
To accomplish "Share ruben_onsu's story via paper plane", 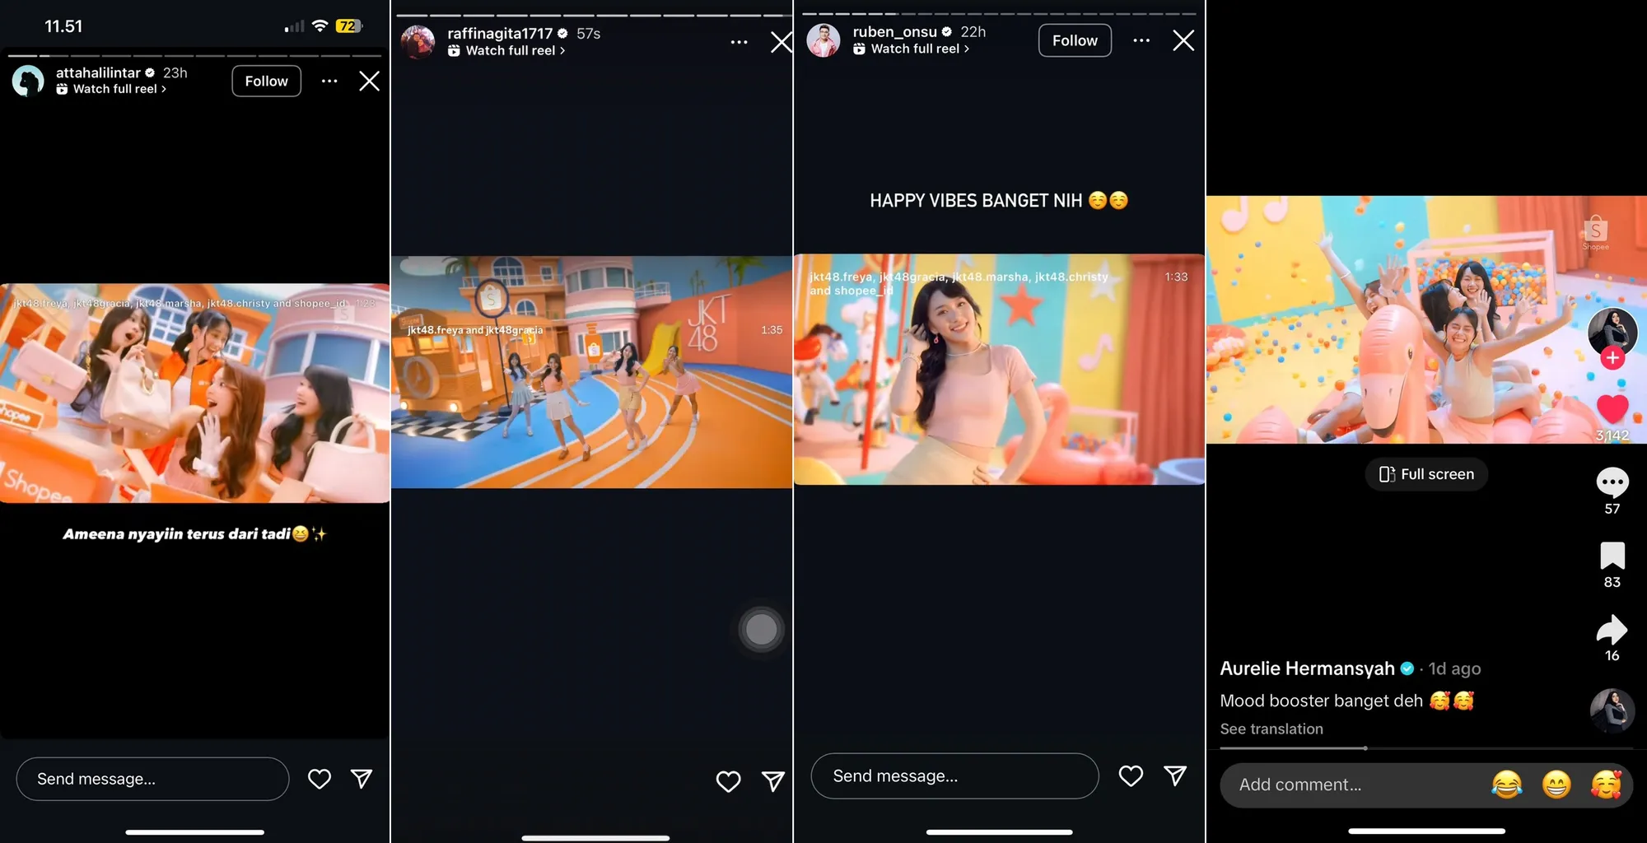I will pos(1175,775).
